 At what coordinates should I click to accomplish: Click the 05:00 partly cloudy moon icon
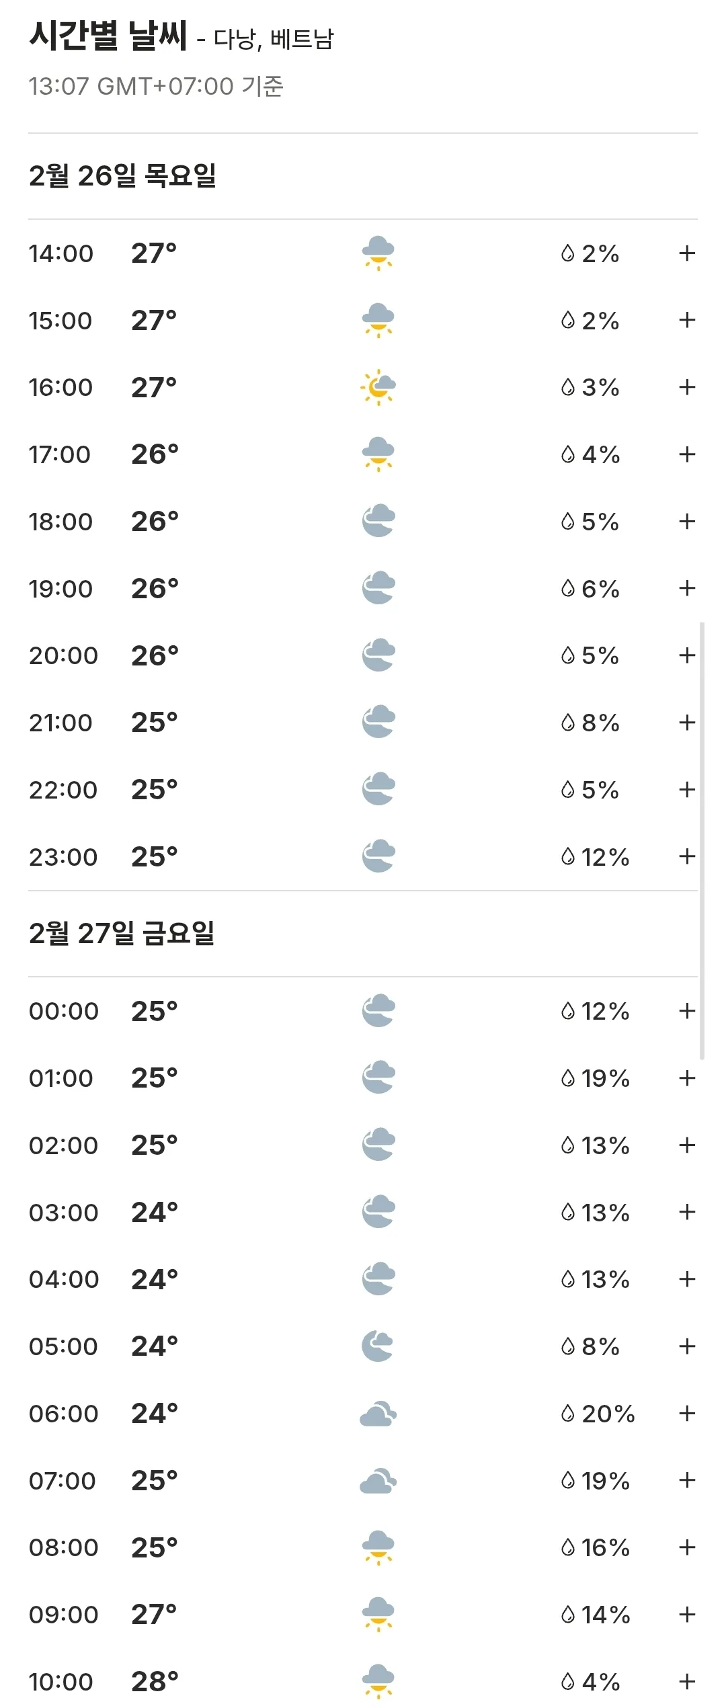point(377,1346)
